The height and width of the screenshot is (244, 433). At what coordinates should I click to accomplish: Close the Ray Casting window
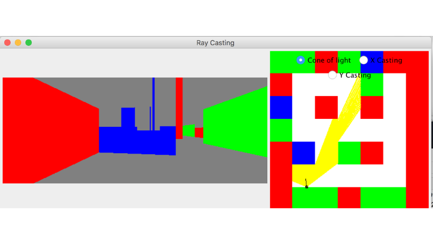click(x=7, y=43)
